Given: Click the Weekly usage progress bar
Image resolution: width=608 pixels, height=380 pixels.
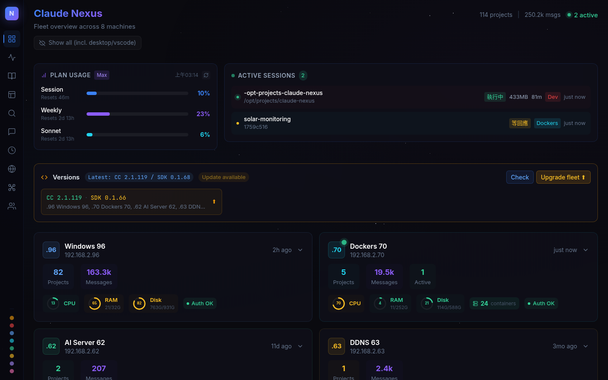Looking at the screenshot, I should click(x=137, y=114).
